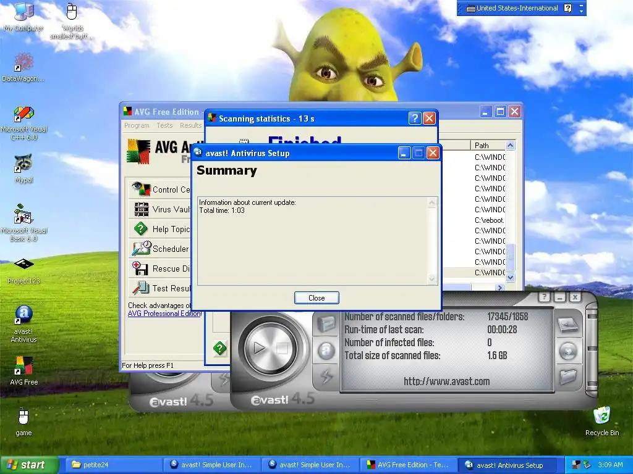Open Mypal raccoon desktop shortcut
This screenshot has height=474, width=633.
23,169
